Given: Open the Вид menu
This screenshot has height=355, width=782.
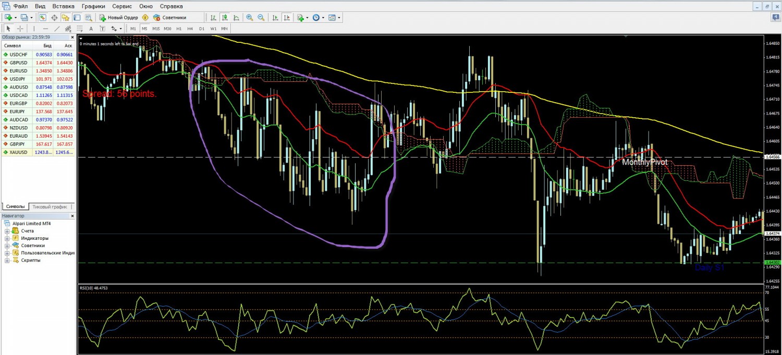Looking at the screenshot, I should 40,6.
